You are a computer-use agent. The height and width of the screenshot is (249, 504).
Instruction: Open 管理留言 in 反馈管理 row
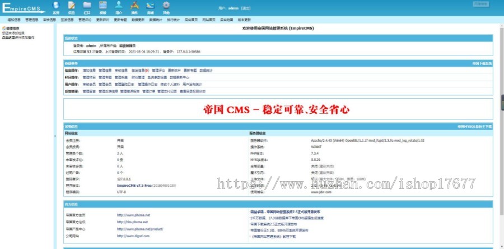point(89,91)
